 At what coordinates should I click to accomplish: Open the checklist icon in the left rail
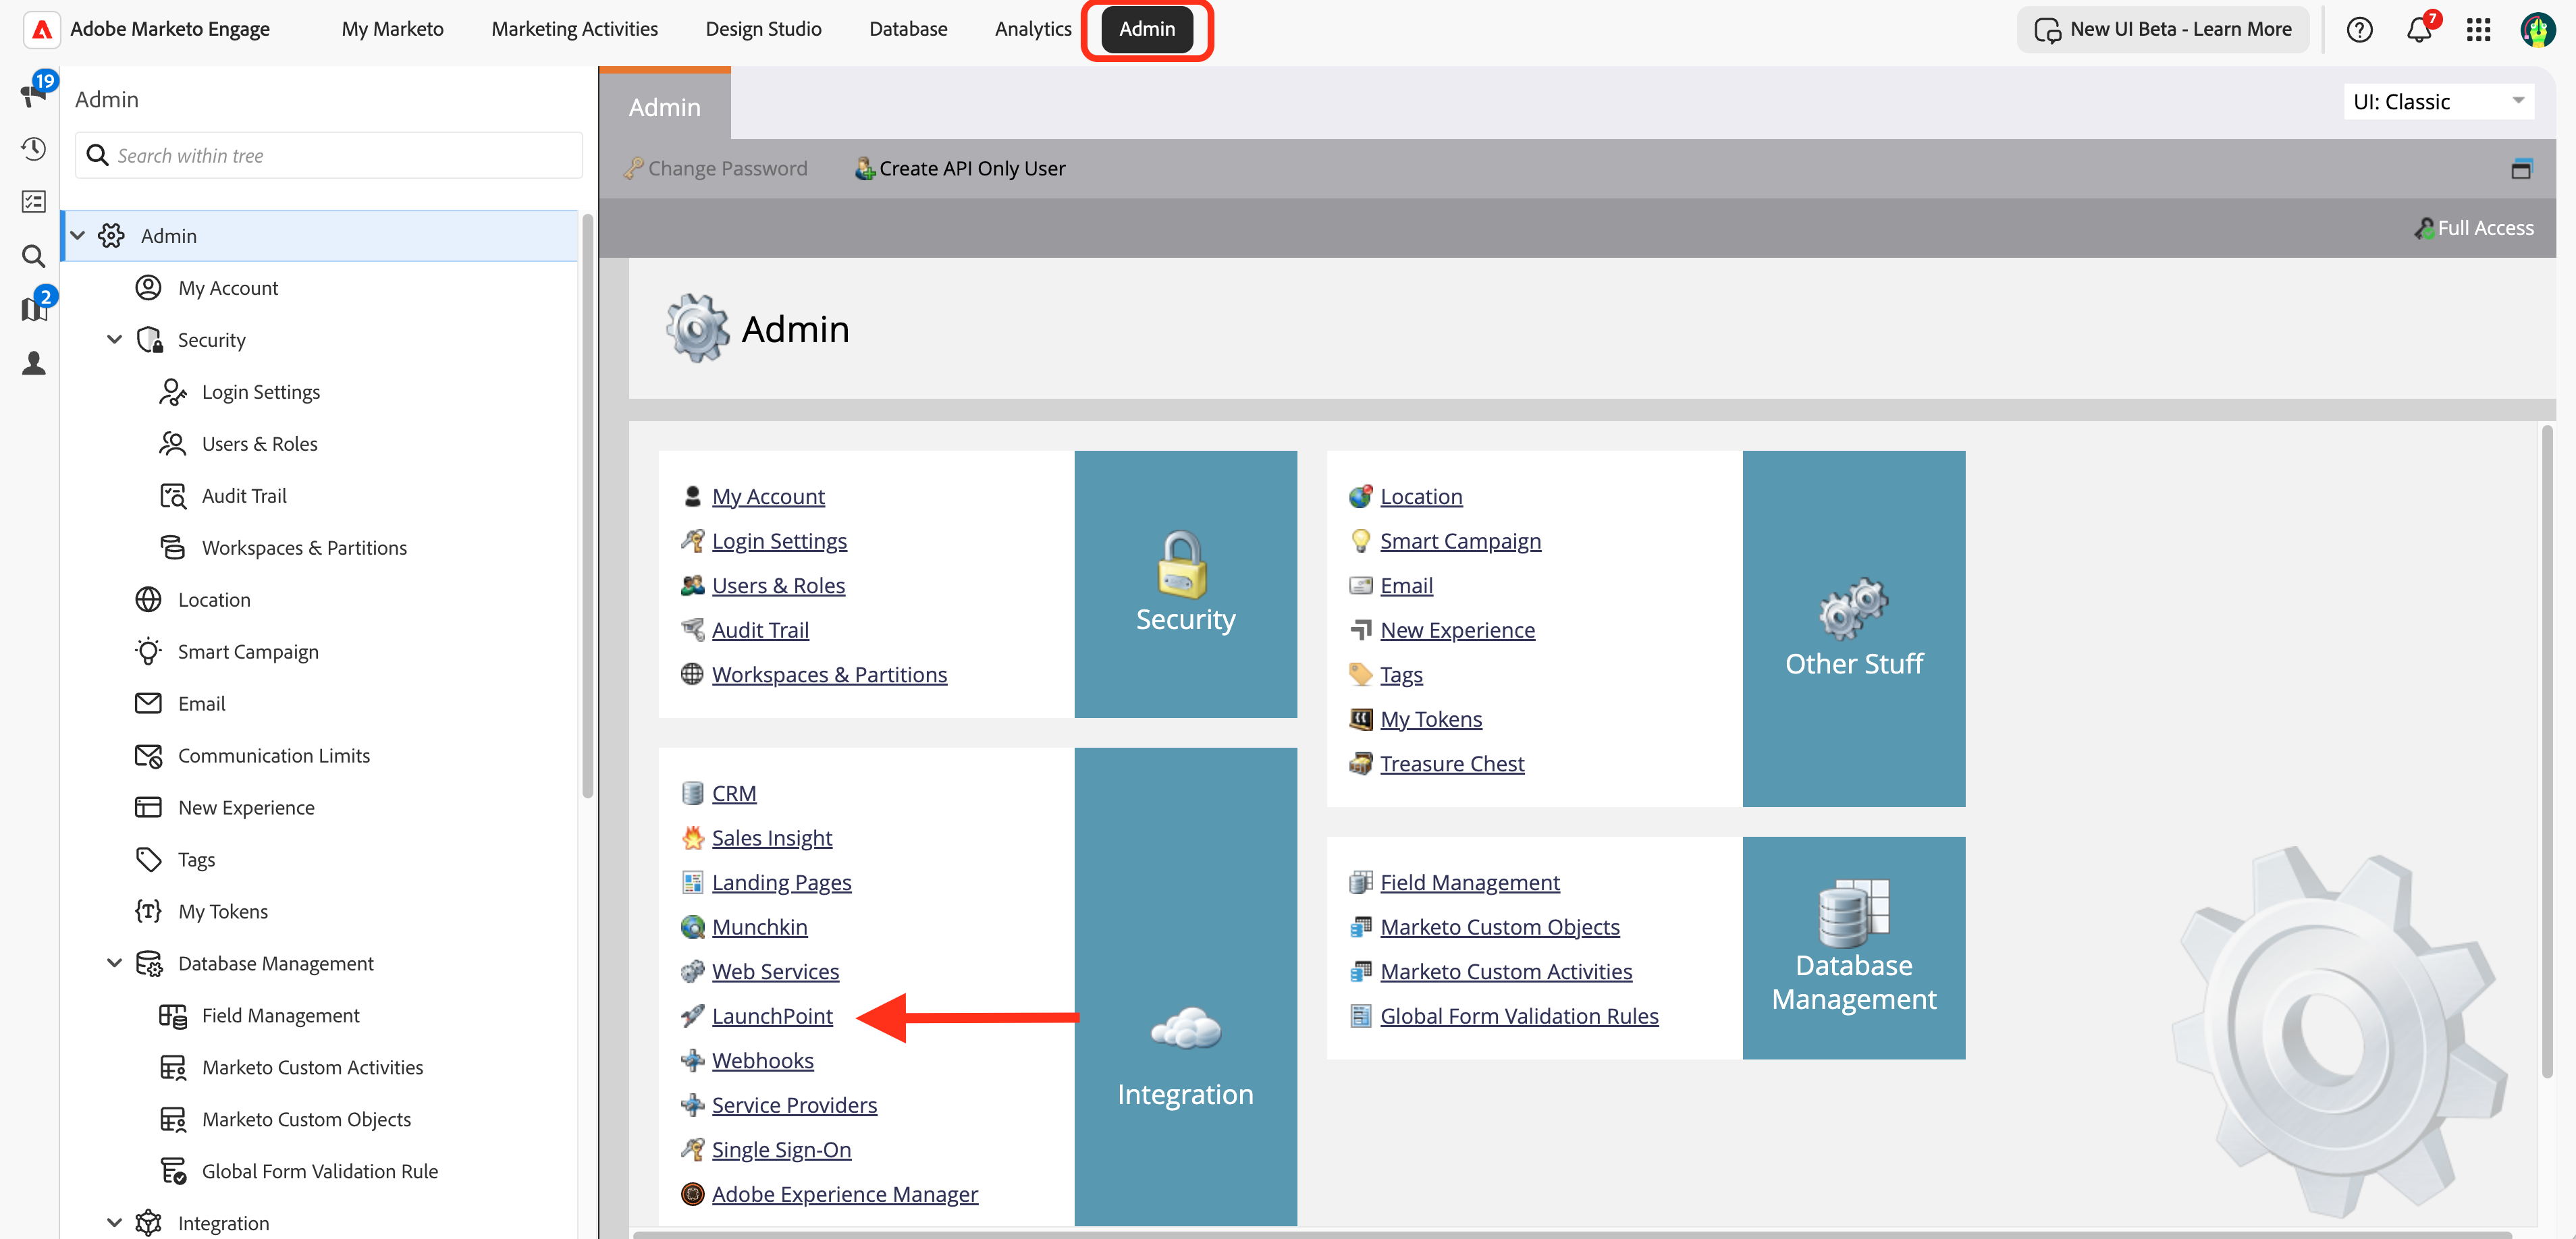pyautogui.click(x=34, y=202)
